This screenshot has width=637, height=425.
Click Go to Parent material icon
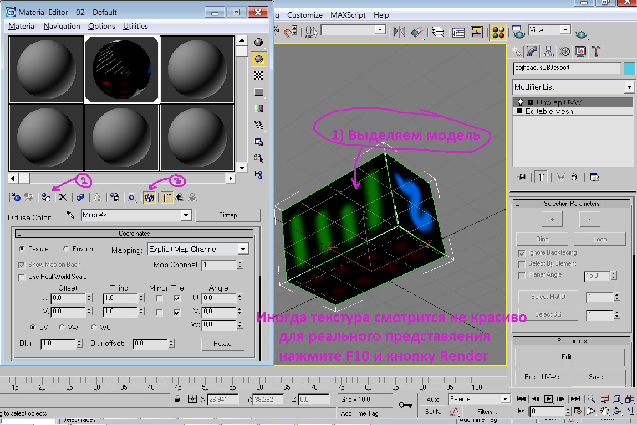[x=180, y=197]
